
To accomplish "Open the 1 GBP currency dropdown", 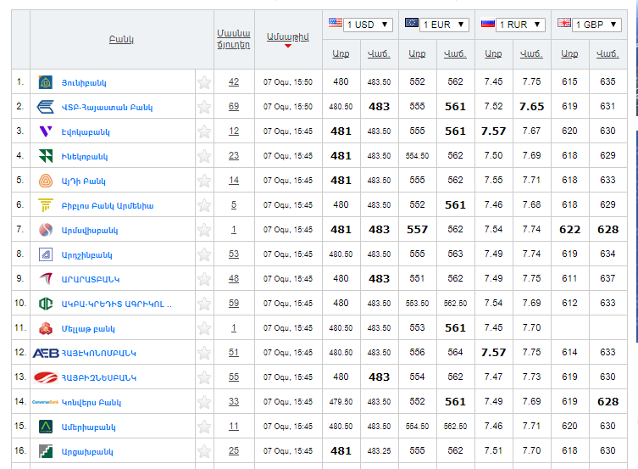I will pyautogui.click(x=596, y=25).
